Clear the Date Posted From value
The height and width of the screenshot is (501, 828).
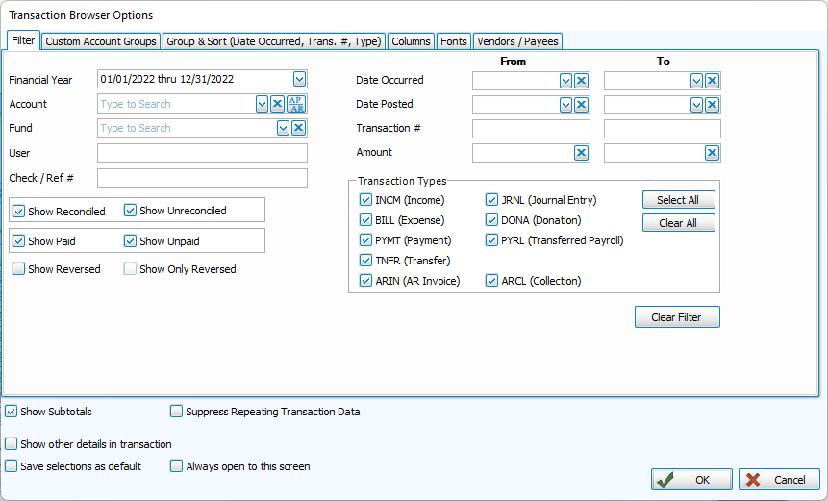point(581,105)
